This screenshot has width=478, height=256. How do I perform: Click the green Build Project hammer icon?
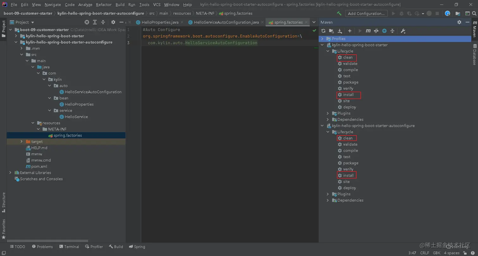tap(339, 13)
